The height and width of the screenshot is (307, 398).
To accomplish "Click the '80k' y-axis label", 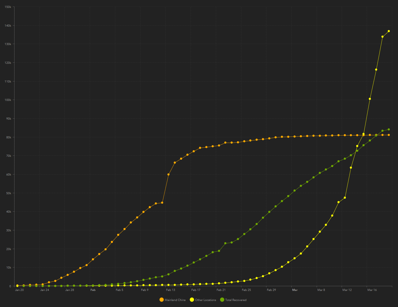I will click(x=9, y=137).
